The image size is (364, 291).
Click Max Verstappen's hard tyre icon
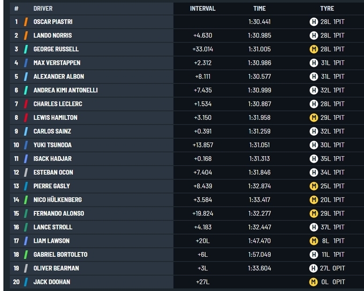tap(314, 63)
